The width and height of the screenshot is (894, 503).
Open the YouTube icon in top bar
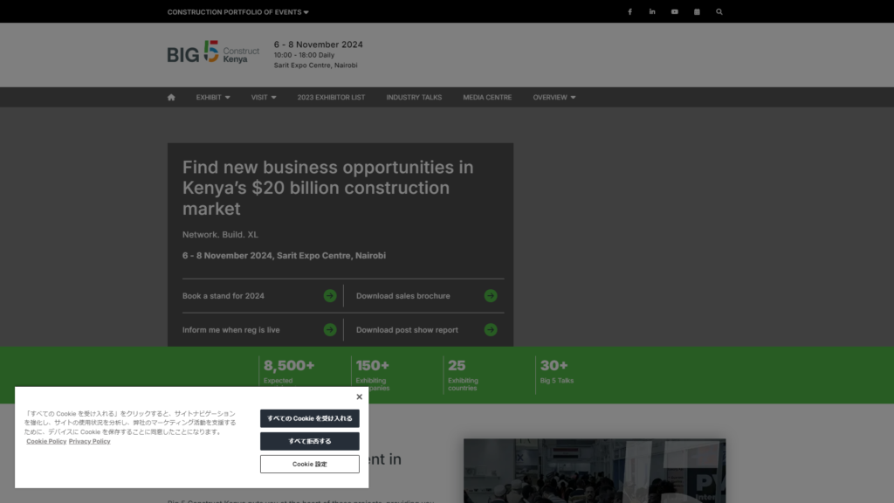(675, 11)
